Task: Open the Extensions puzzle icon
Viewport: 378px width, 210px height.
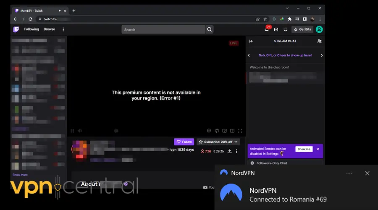Action: (289, 19)
